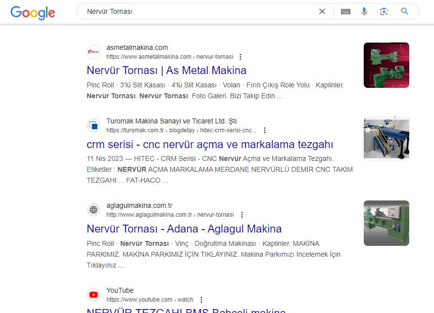Click the aglagulmakina.com.tr globe favicon
Screen dimensions: 434x313
coord(94,210)
